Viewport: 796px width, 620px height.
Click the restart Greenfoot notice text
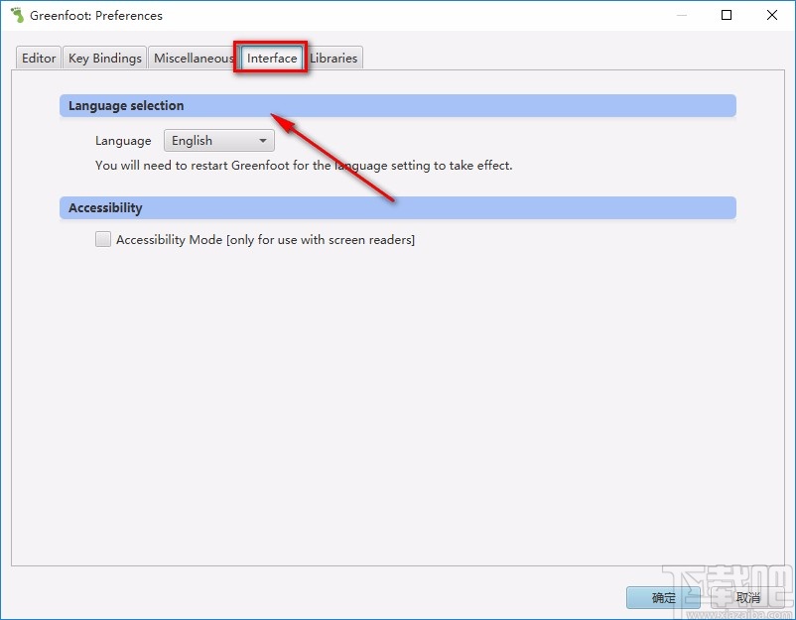point(304,166)
